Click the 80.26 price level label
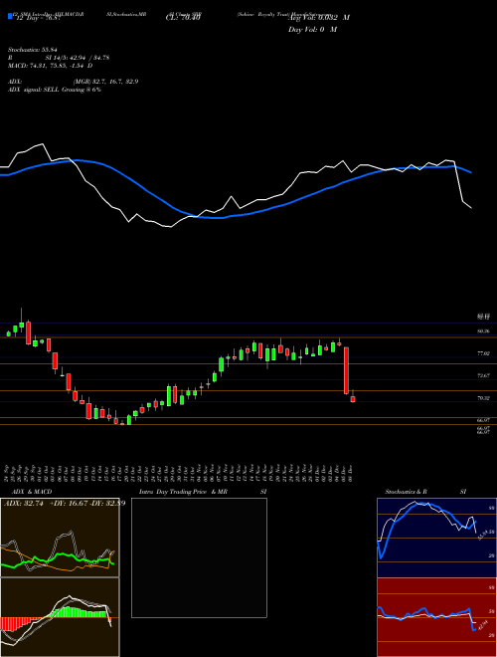This screenshot has height=657, width=497. pyautogui.click(x=483, y=331)
